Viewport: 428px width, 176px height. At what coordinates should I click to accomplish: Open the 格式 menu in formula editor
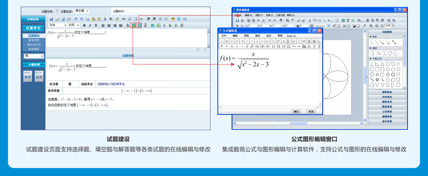pos(269,36)
